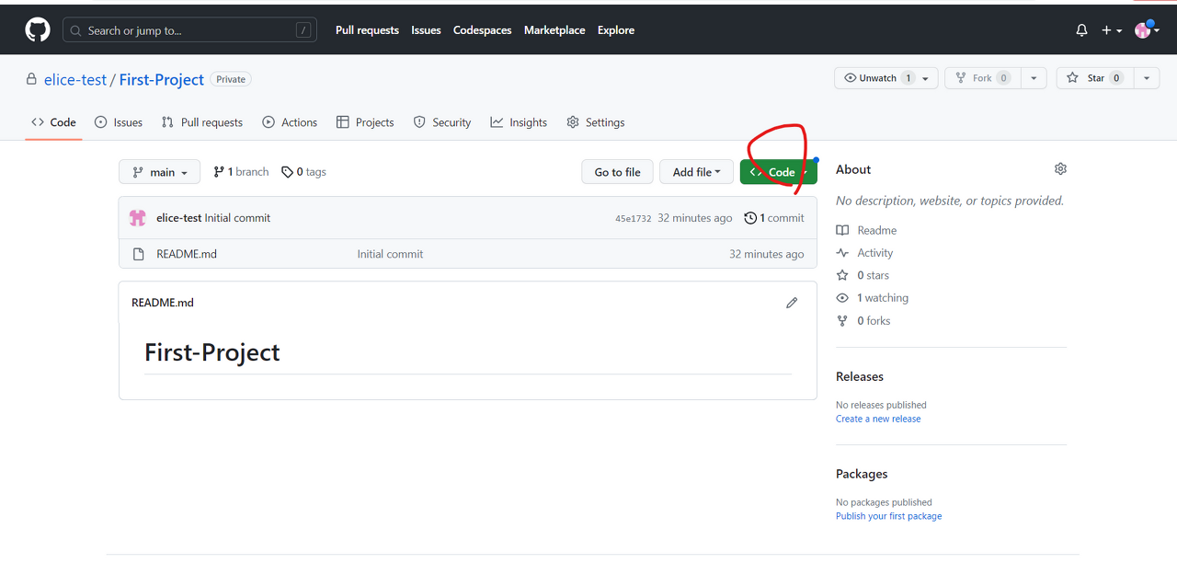Click Create a new release
Image resolution: width=1177 pixels, height=575 pixels.
[x=878, y=419]
